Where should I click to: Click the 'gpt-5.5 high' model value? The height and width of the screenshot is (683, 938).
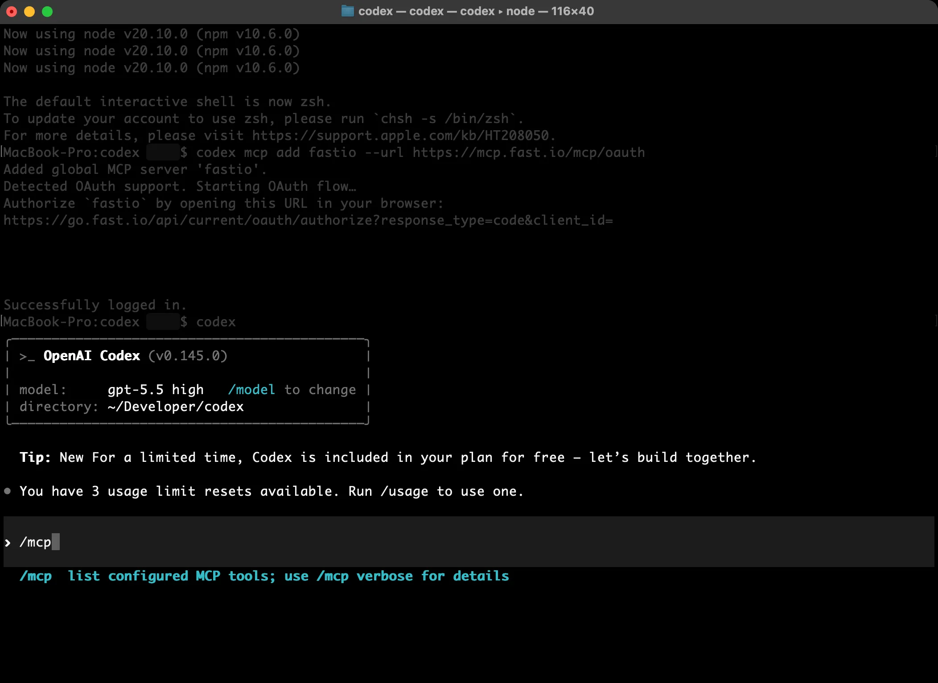point(156,390)
